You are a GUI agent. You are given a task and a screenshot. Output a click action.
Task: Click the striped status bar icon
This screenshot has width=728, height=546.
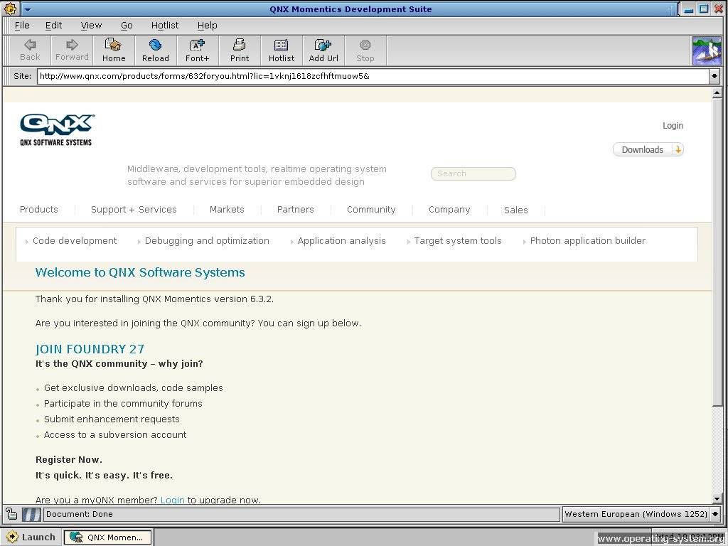(x=31, y=515)
